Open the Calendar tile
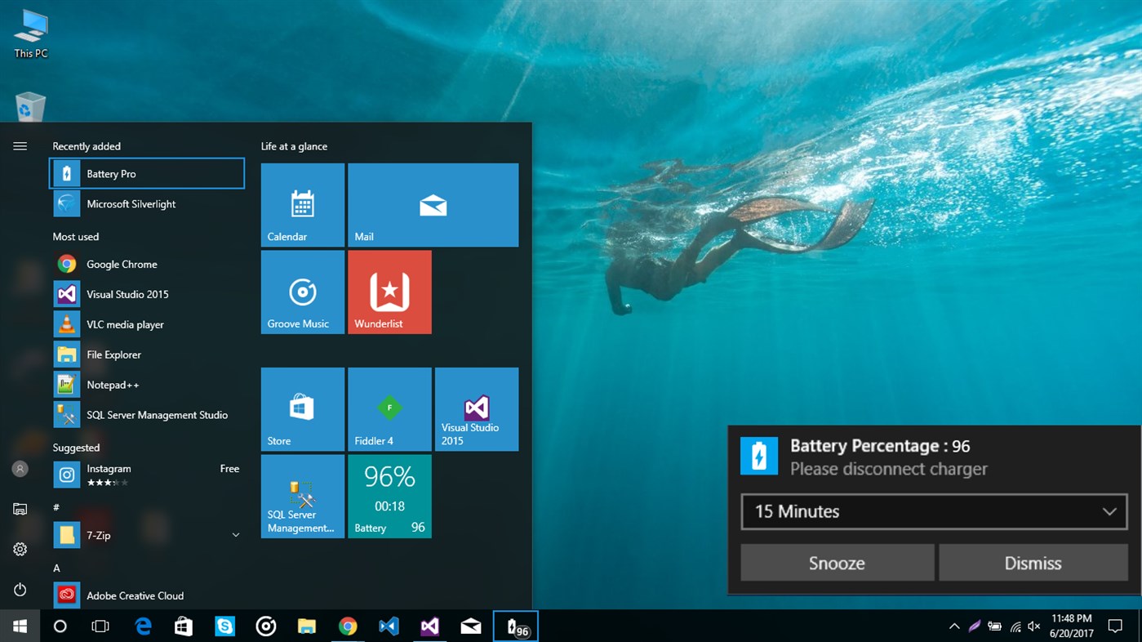Viewport: 1142px width, 642px height. coord(302,204)
